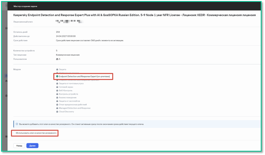Screen dimensions: 265x155
Task: Click the lock icon beside Сетевой экран
Action: pyautogui.click(x=57, y=87)
